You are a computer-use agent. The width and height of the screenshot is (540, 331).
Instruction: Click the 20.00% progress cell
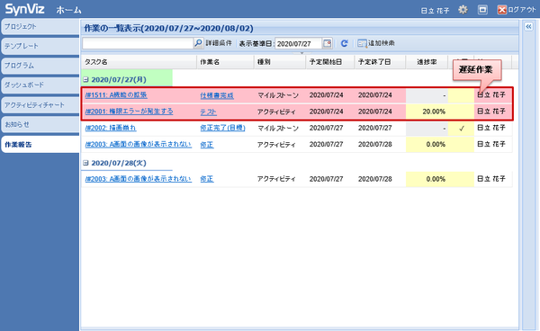(427, 112)
